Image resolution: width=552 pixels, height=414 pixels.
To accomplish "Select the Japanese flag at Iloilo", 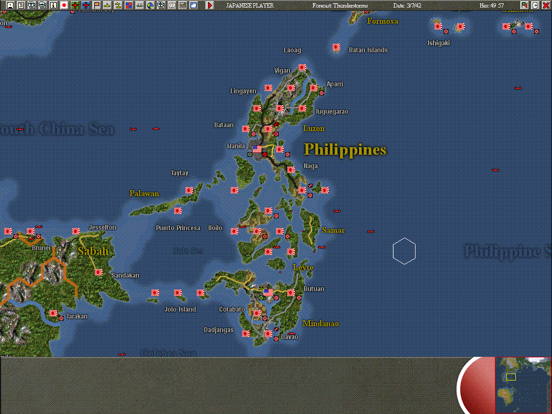I will point(234,231).
